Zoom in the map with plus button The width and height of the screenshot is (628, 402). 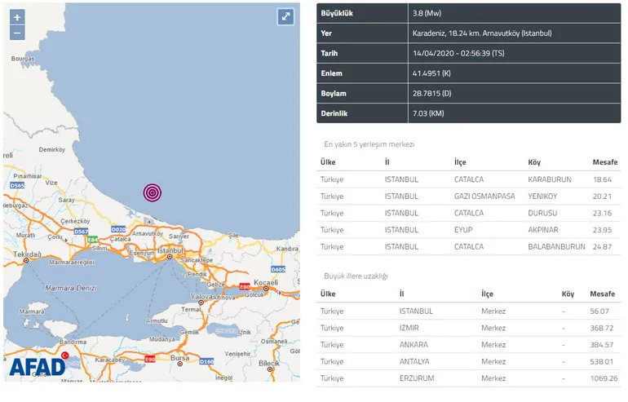17,17
